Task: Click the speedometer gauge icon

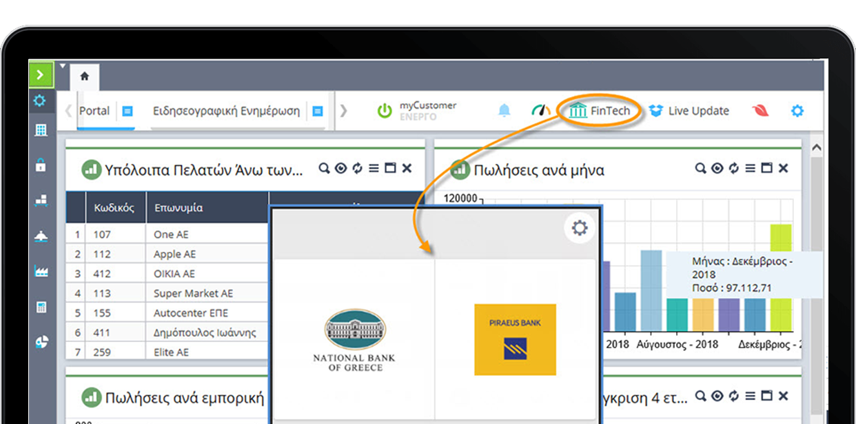Action: click(x=541, y=110)
